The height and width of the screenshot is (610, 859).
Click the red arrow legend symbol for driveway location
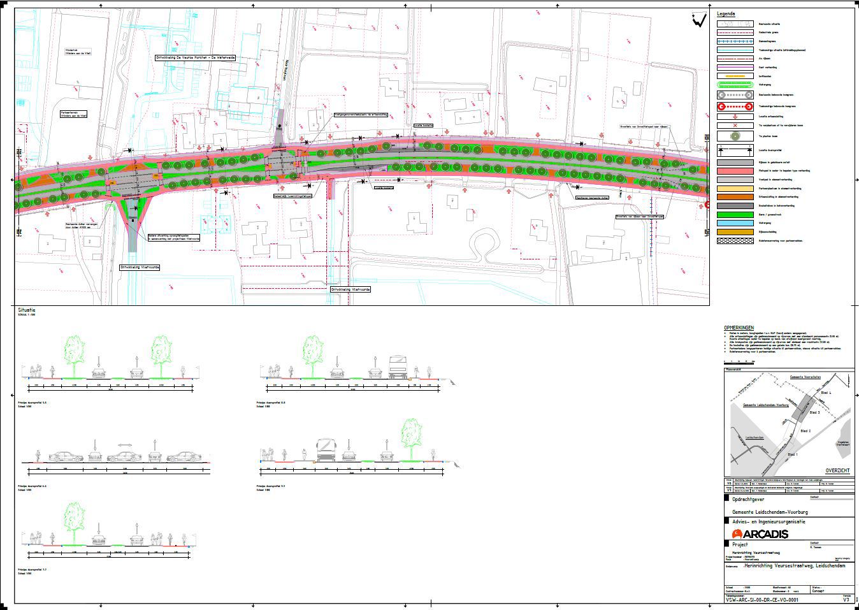[734, 117]
